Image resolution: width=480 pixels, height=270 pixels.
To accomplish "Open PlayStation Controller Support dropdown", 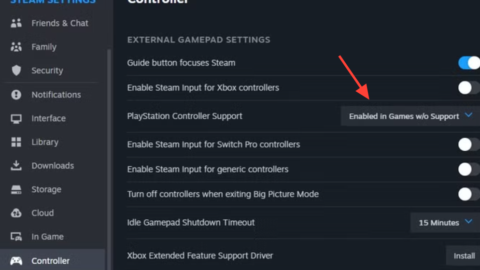I will (x=410, y=116).
